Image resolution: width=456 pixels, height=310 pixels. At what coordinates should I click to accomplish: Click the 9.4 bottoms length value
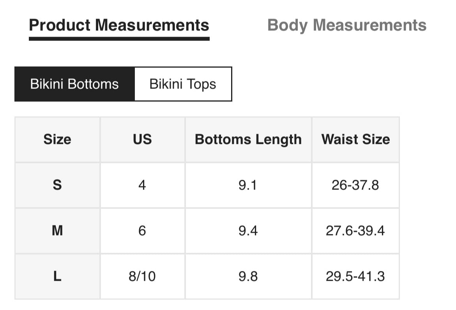coord(248,231)
